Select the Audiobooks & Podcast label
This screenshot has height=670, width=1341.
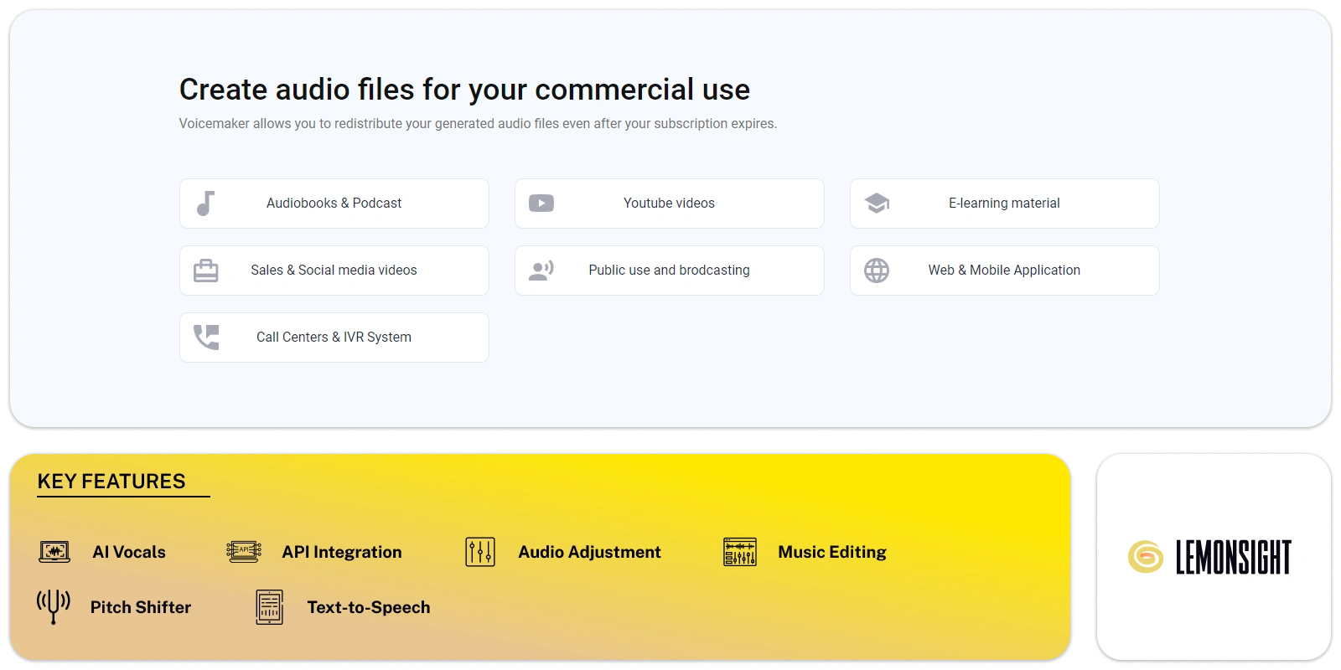pyautogui.click(x=334, y=204)
